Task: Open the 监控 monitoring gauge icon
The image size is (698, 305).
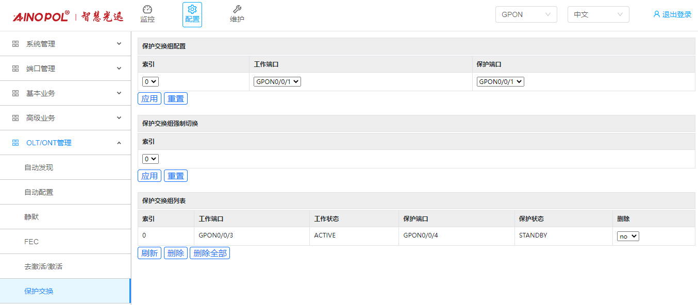Action: pyautogui.click(x=147, y=10)
